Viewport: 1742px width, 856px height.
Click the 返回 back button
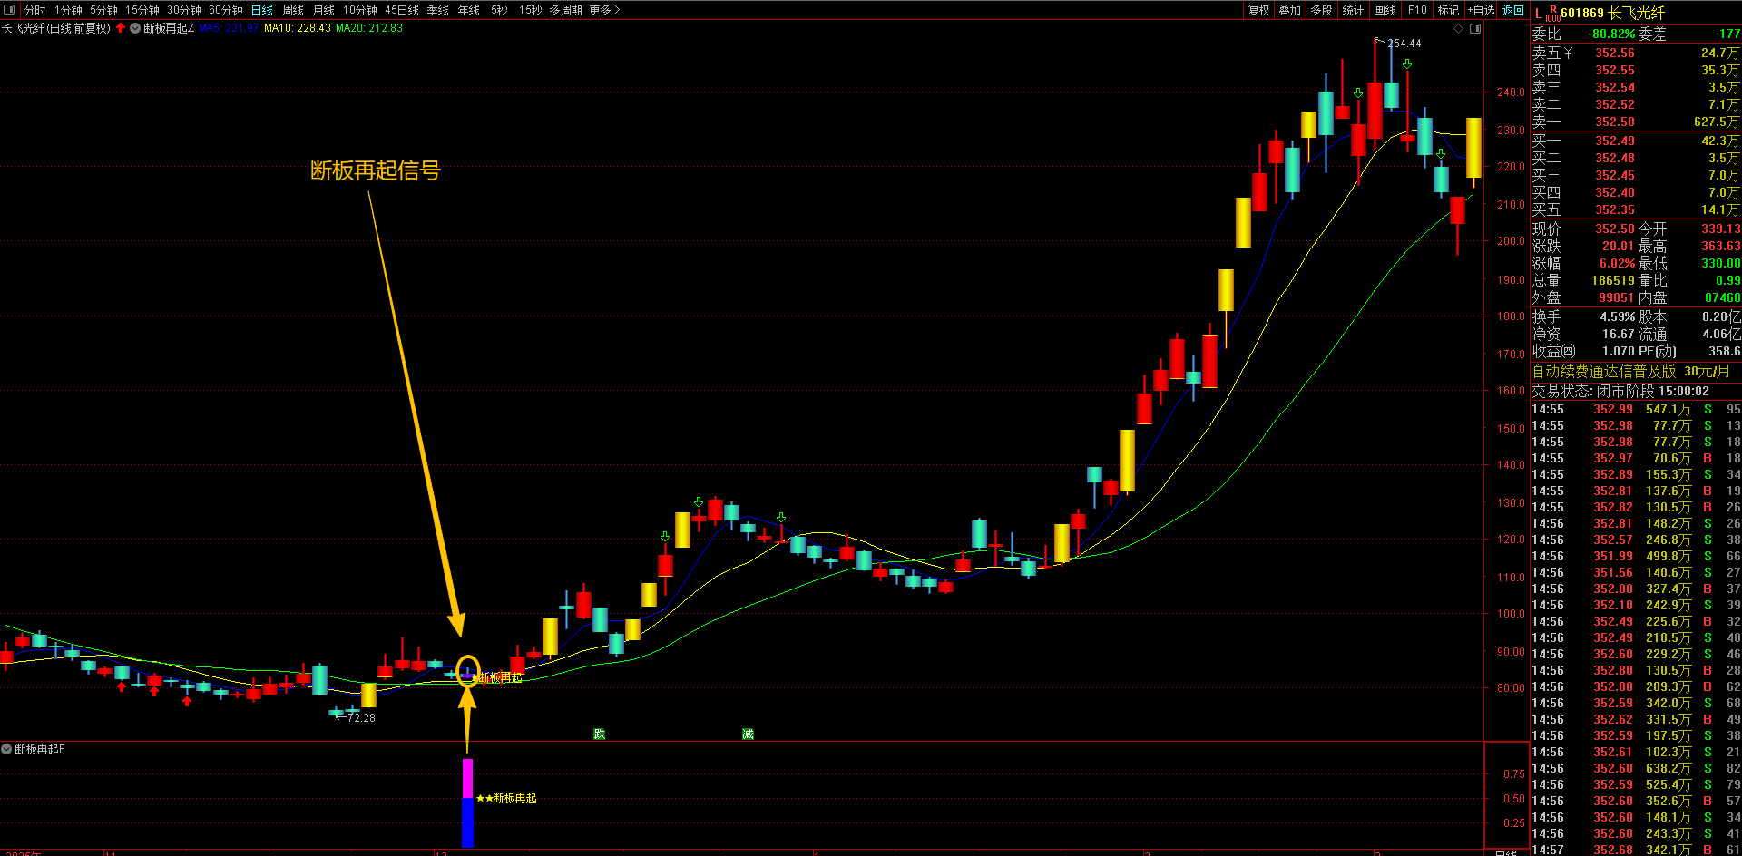1513,10
